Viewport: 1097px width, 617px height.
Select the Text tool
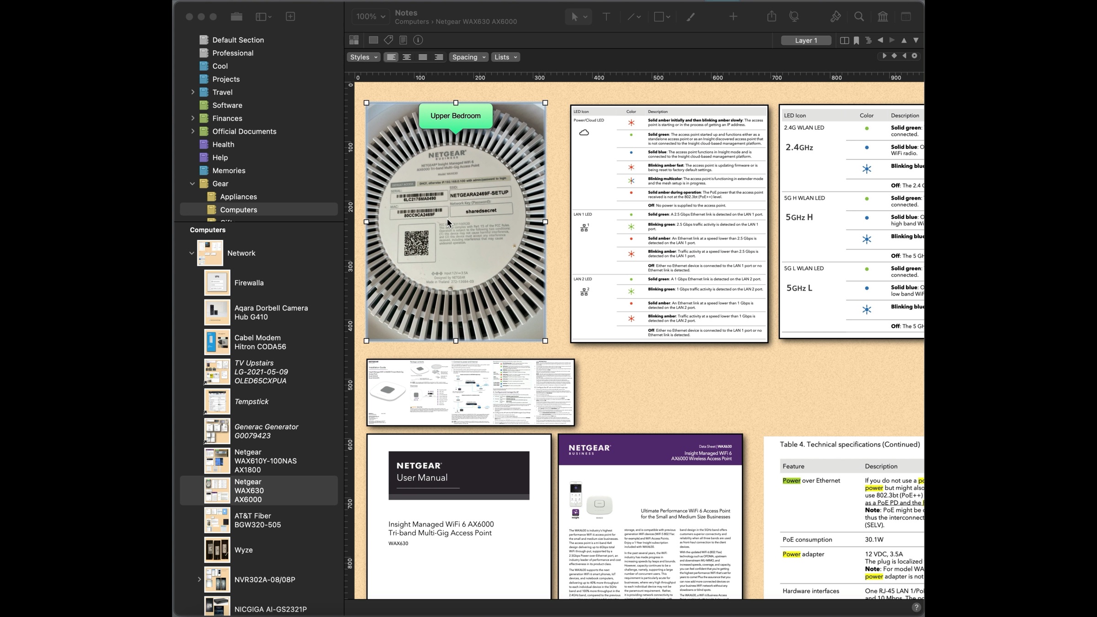point(606,16)
